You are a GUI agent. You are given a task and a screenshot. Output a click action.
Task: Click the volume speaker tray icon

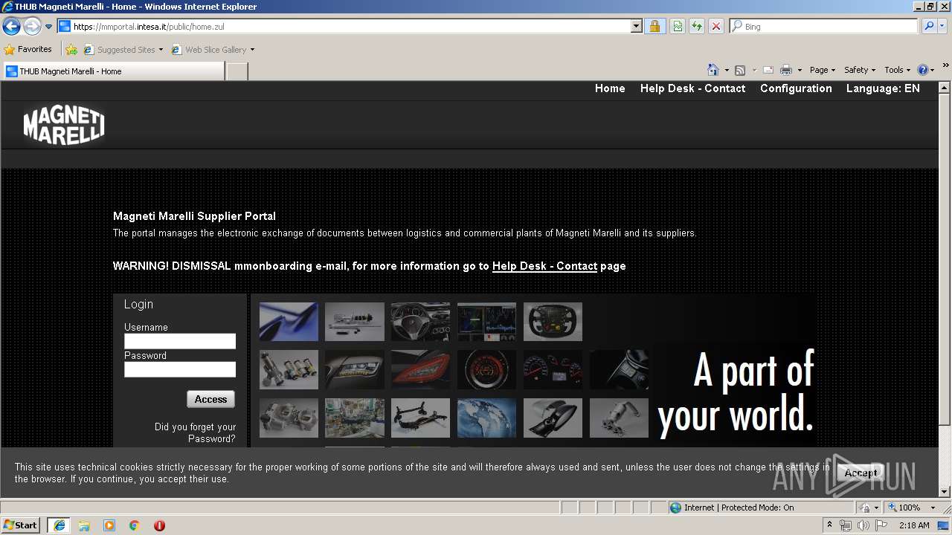[x=863, y=525]
